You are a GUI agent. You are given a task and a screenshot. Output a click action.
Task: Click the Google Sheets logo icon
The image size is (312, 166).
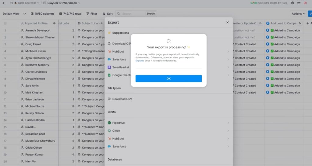(x=109, y=75)
